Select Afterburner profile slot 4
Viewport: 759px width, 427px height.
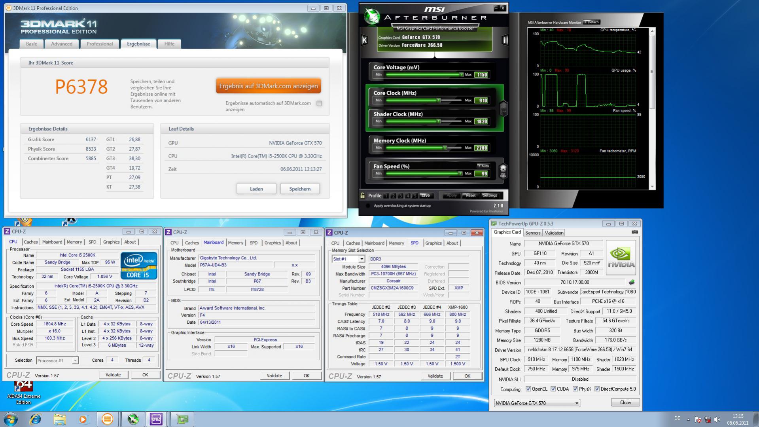[x=408, y=196]
